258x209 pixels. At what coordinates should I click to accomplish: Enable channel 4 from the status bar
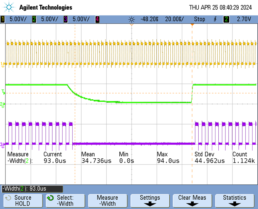pyautogui.click(x=96, y=19)
